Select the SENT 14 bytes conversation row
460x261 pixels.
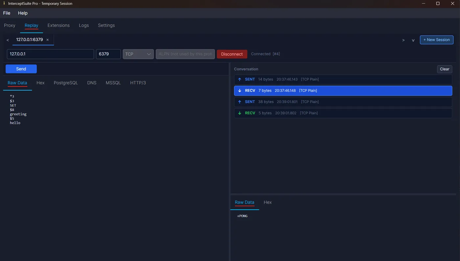tap(343, 79)
